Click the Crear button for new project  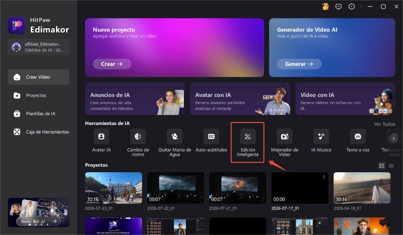click(112, 64)
